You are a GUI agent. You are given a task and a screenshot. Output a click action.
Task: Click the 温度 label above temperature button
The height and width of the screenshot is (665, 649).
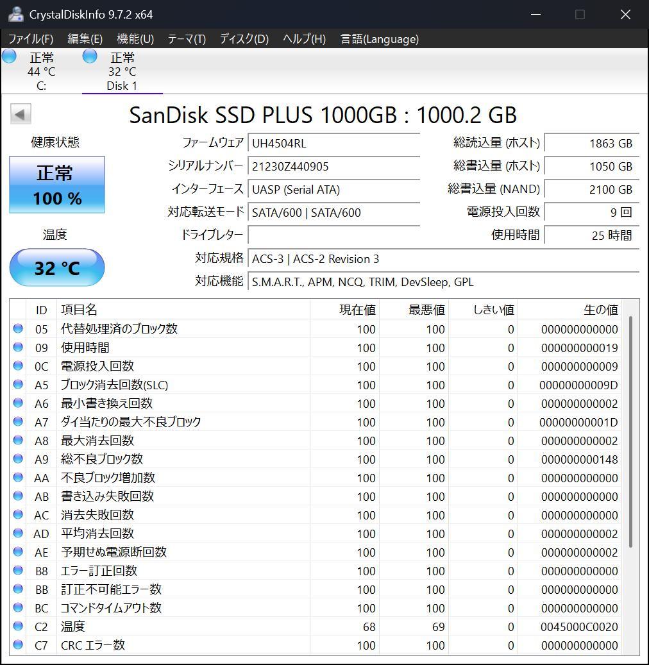point(55,235)
